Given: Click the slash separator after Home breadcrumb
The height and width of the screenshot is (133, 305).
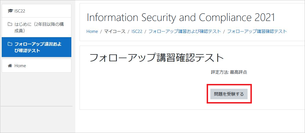Looking at the screenshot, I should point(101,31).
